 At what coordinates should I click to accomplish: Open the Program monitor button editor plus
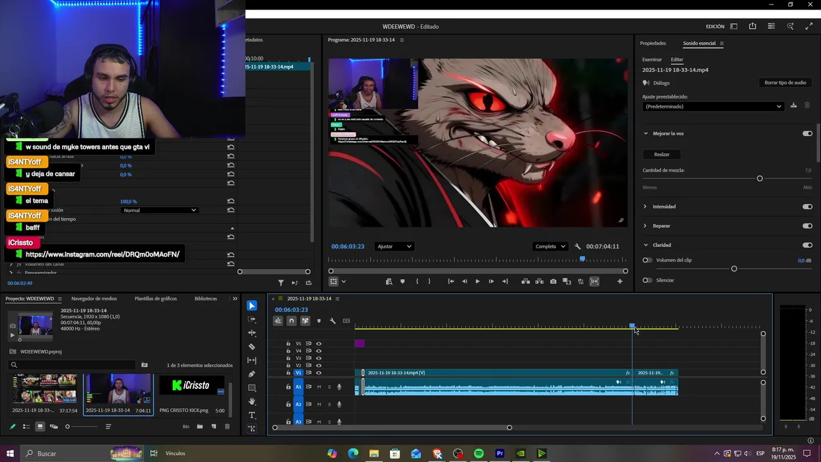[x=620, y=281]
